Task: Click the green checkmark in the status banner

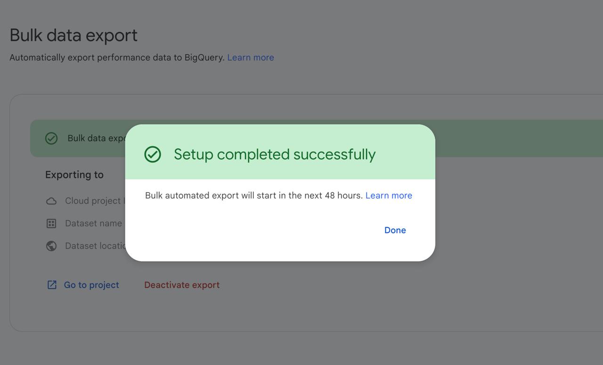Action: pyautogui.click(x=51, y=138)
